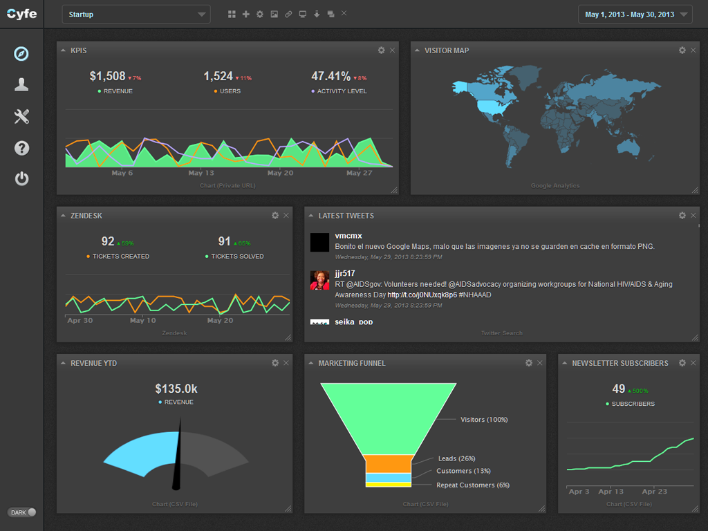
Task: Open dashboard settings gear in top toolbar
Action: coord(260,14)
